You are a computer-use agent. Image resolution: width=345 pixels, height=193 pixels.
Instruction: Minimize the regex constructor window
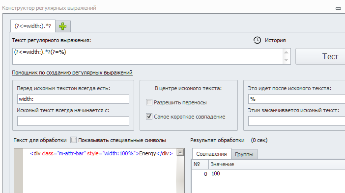(x=338, y=8)
